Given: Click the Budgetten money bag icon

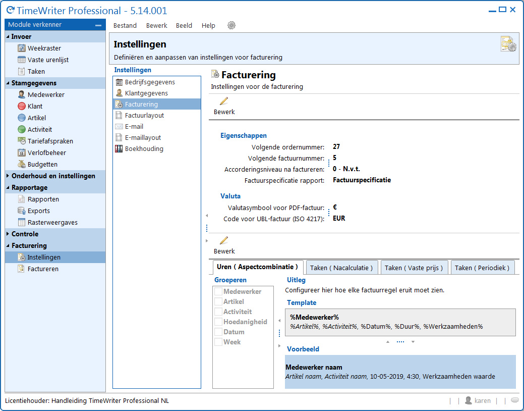Looking at the screenshot, I should [x=21, y=164].
